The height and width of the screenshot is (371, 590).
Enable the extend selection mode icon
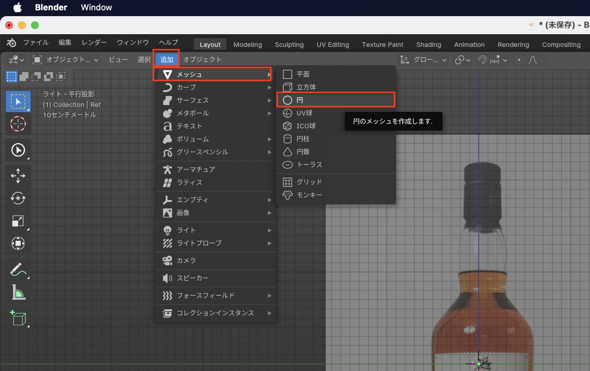[24, 77]
